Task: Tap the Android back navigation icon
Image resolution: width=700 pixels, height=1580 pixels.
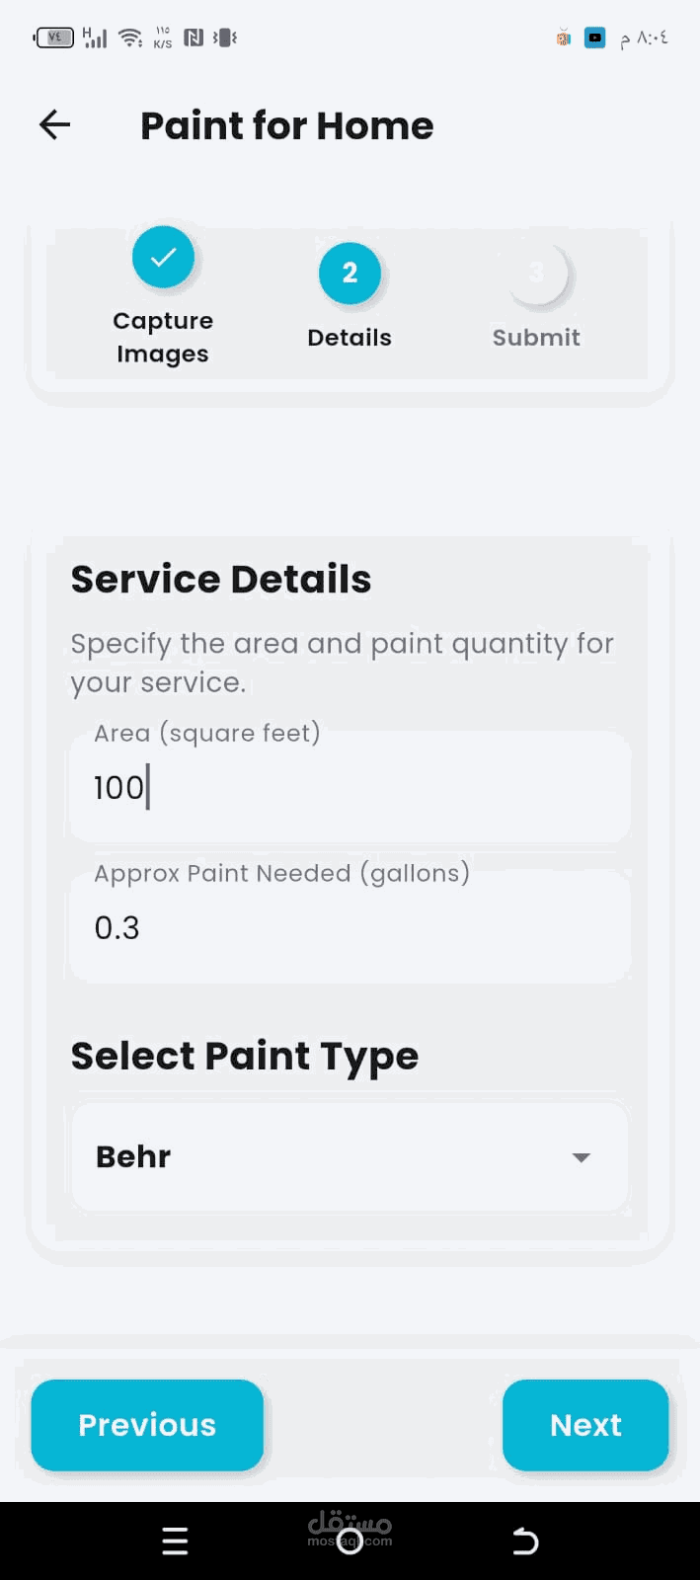Action: coord(525,1540)
